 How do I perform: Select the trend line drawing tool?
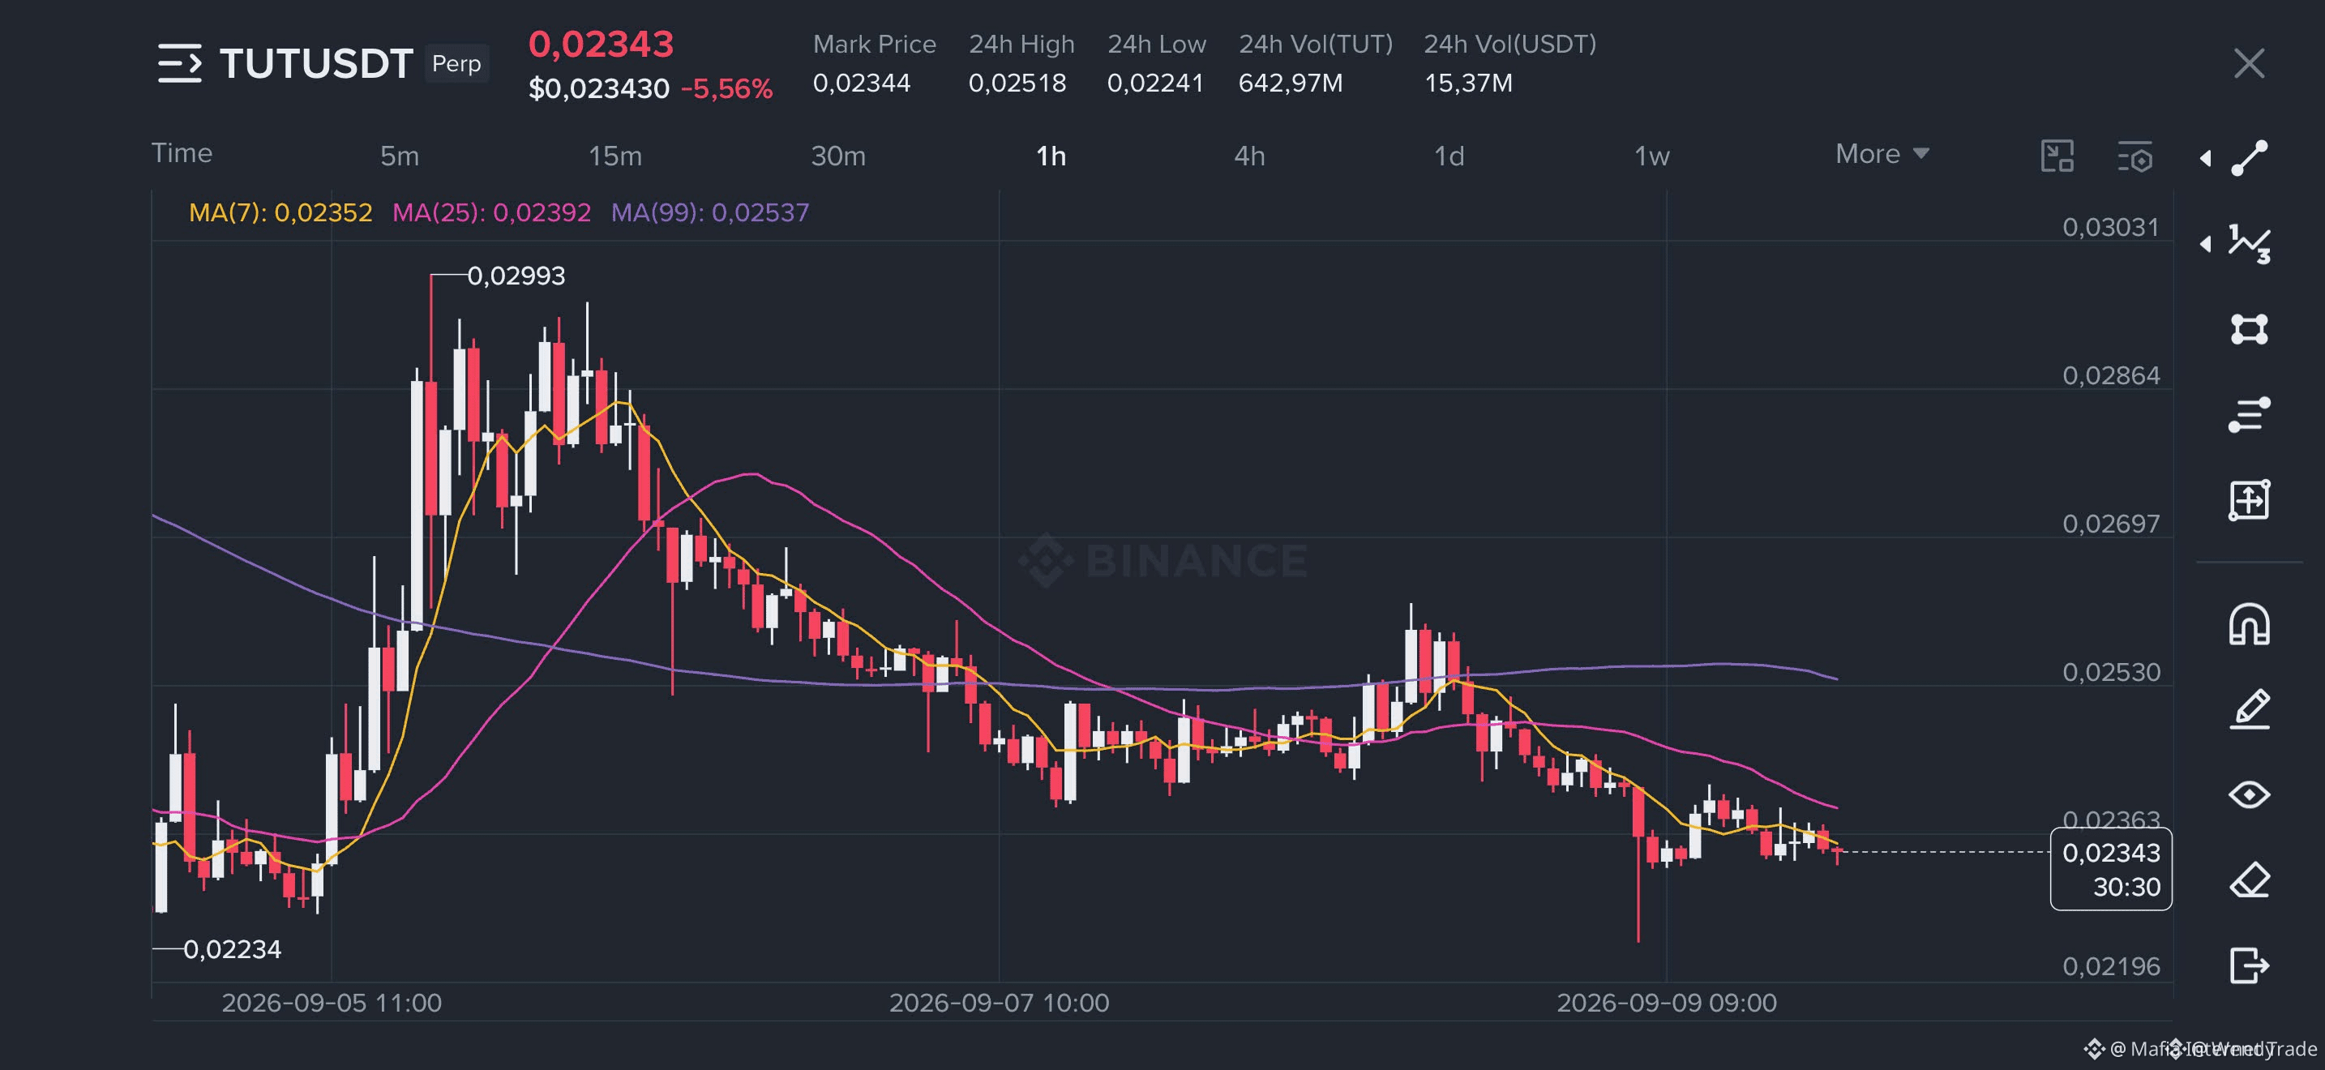(x=2249, y=158)
